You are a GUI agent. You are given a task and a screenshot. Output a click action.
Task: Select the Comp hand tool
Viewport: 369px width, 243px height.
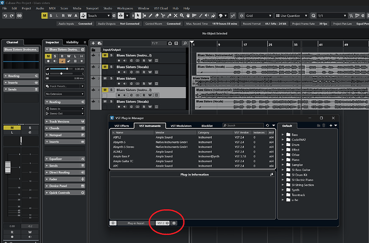pos(188,16)
